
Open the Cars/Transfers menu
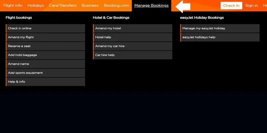(63, 5)
